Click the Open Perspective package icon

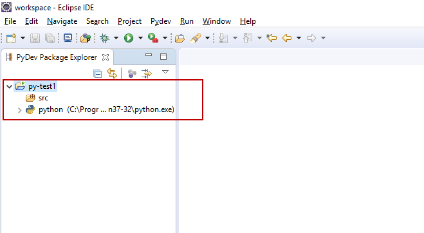coord(86,38)
